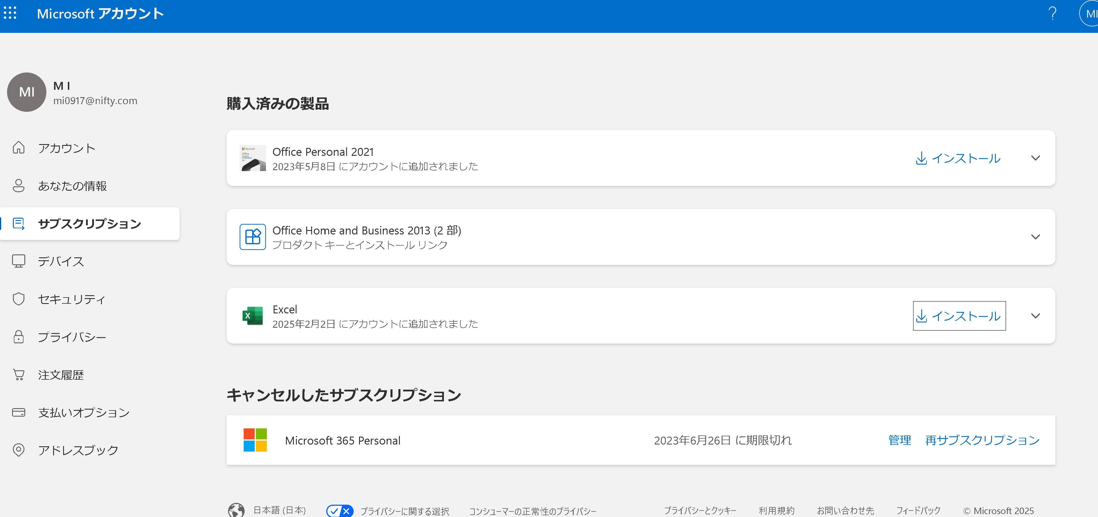Click the Office Home and Business 2013 icon
The height and width of the screenshot is (517, 1098).
(253, 237)
